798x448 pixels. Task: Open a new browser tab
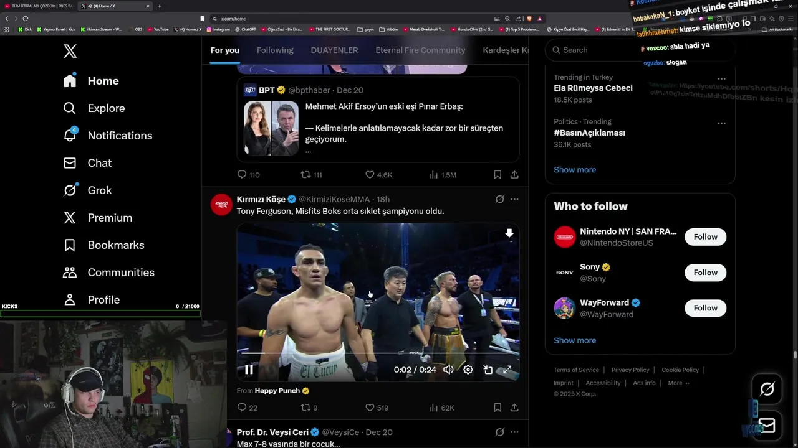click(159, 6)
